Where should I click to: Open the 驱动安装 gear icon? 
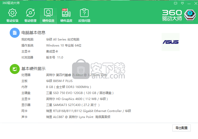pyautogui.click(x=12, y=13)
